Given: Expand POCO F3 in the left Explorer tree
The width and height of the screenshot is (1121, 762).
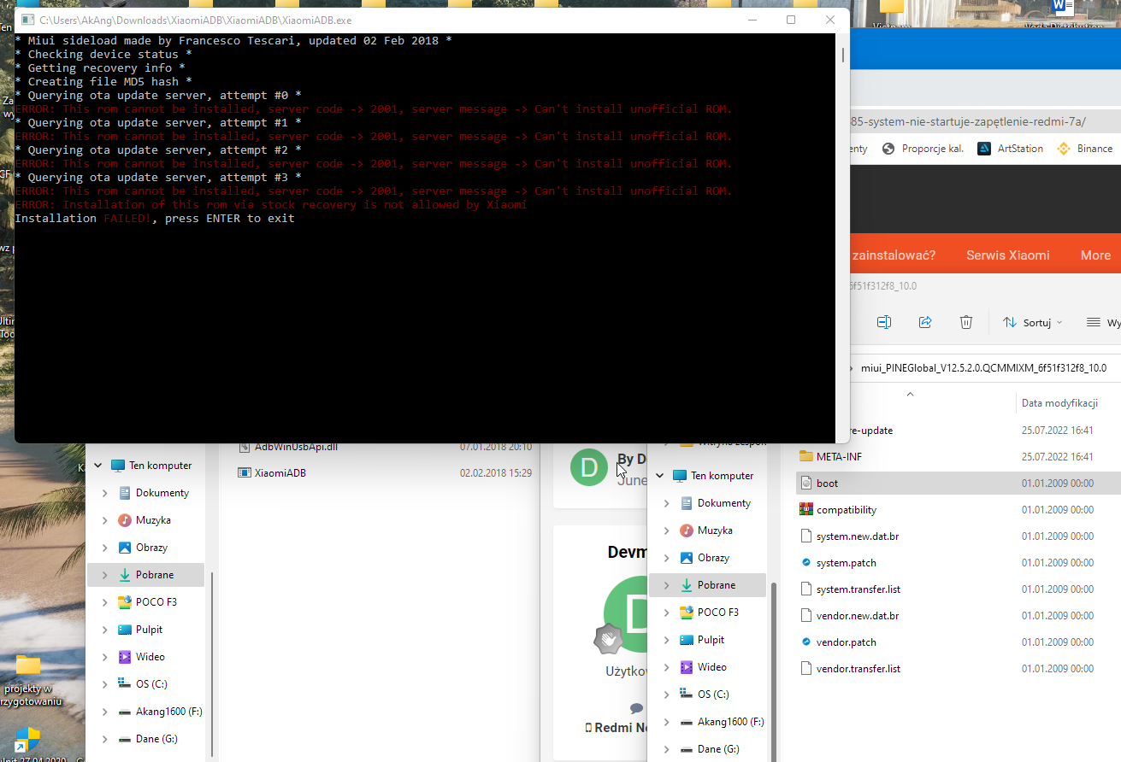Looking at the screenshot, I should [105, 602].
